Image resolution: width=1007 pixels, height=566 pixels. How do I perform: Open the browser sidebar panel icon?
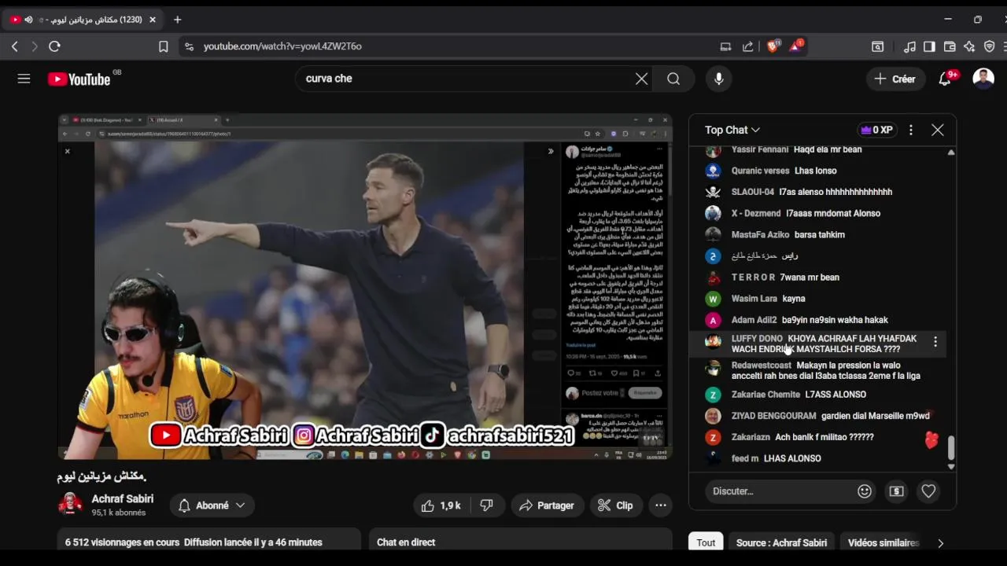pyautogui.click(x=929, y=46)
